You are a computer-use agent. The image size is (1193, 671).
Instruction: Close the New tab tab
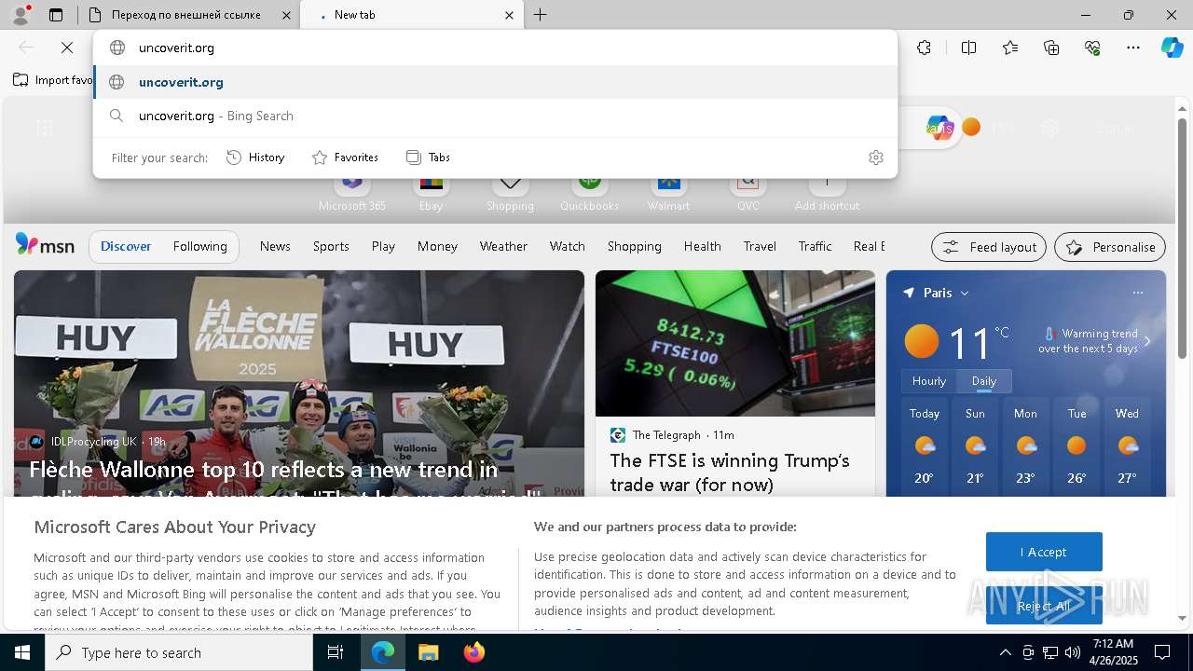point(509,15)
